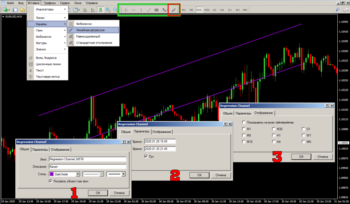The image size is (350, 204).
Task: Click the first Время field 2020.01.29 15:45
Action: tap(160, 141)
